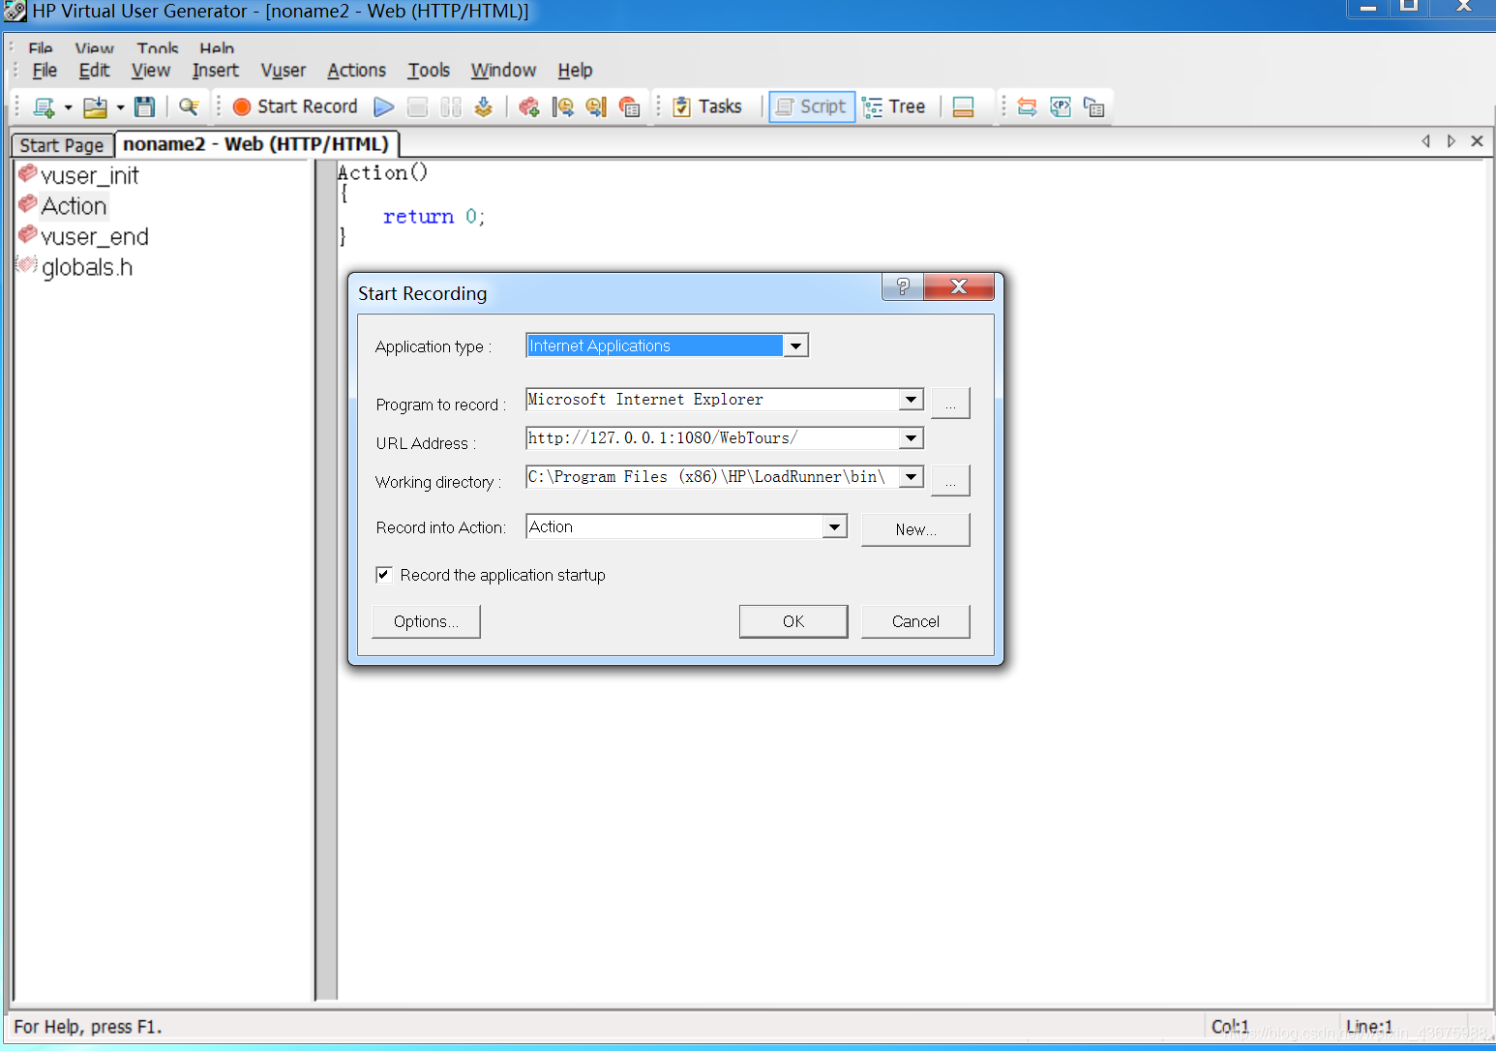The height and width of the screenshot is (1051, 1496).
Task: Open the Tools menu
Action: pos(429,71)
